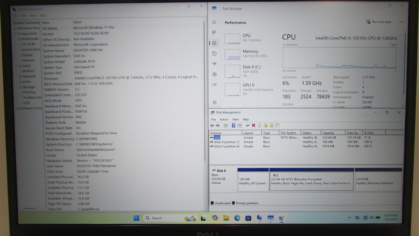
Task: Select CPU performance graph entry
Action: 250,38
